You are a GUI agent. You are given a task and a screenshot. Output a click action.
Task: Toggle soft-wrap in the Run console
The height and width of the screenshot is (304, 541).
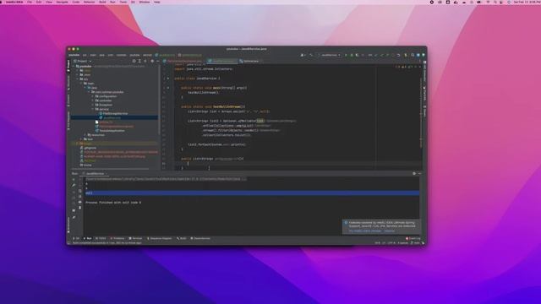(79, 191)
